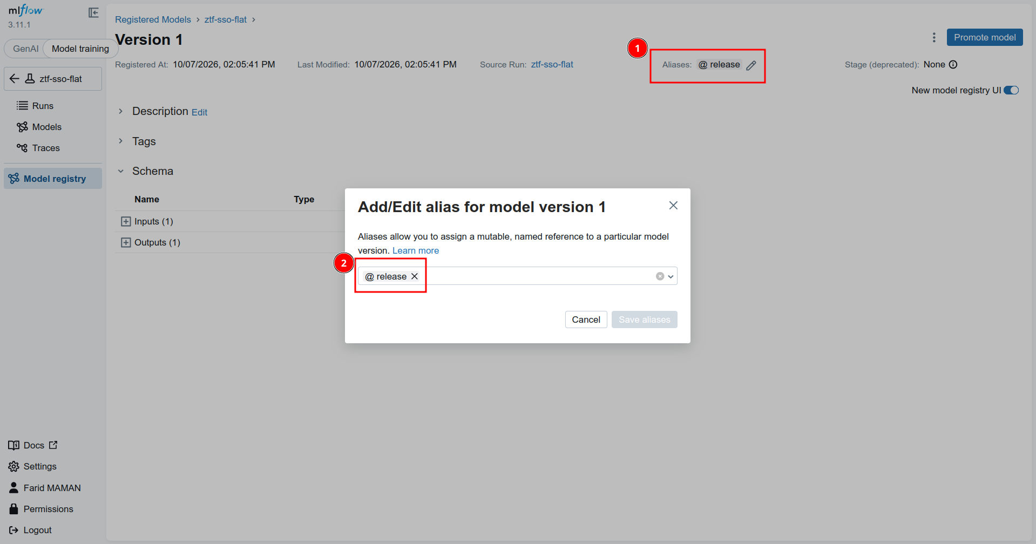Image resolution: width=1036 pixels, height=544 pixels.
Task: Open Docs external link
Action: coord(33,445)
